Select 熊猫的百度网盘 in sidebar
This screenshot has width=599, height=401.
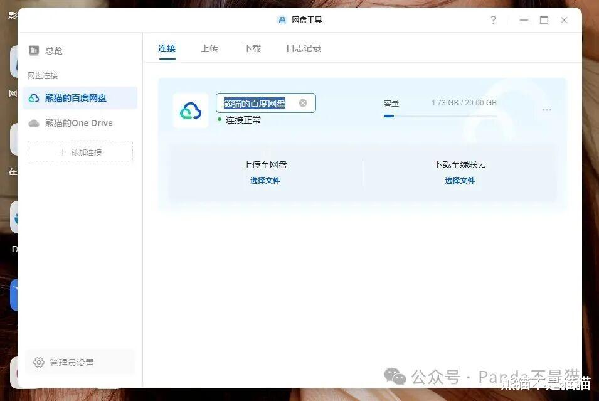coord(80,98)
